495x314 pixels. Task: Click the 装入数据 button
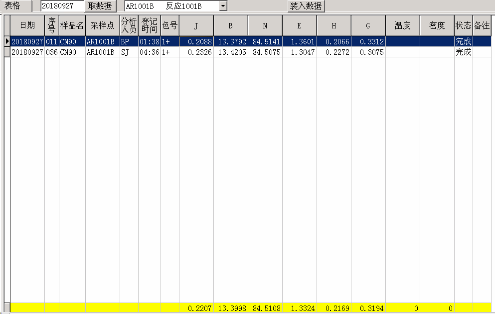[x=306, y=6]
